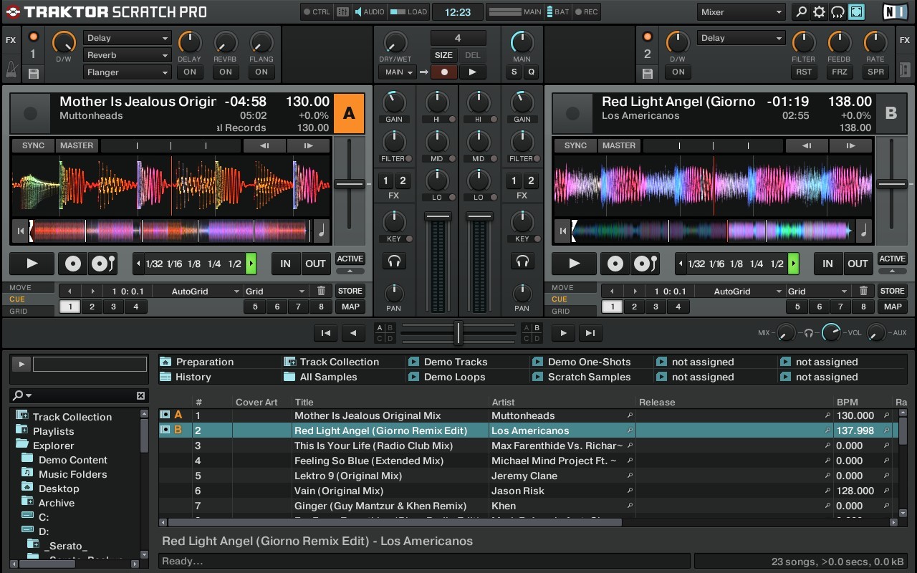Viewport: 917px width, 573px height.
Task: Delete Deck B cue point trash icon
Action: point(863,291)
